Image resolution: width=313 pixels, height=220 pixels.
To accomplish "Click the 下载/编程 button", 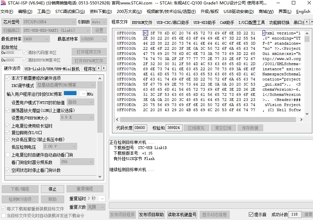I will (20, 189).
